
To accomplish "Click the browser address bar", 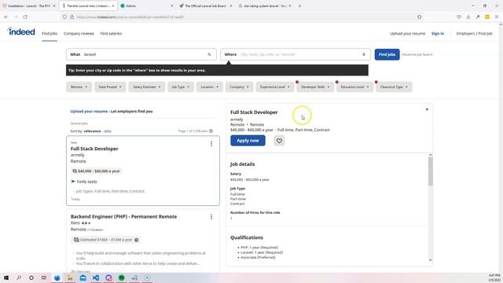I will [237, 17].
